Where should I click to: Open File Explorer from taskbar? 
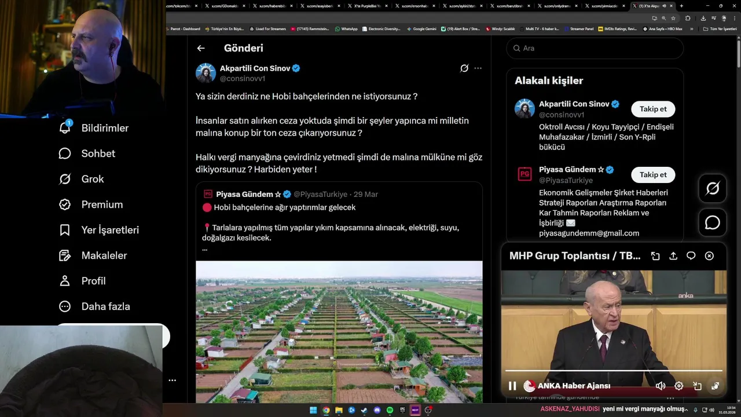[x=339, y=410]
